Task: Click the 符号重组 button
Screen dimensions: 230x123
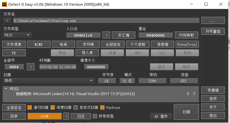Action: [x=213, y=31]
